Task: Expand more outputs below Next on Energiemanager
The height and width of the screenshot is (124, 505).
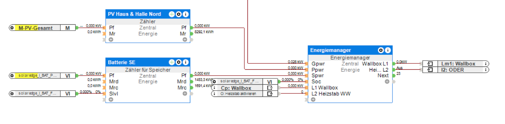Action: point(387,82)
